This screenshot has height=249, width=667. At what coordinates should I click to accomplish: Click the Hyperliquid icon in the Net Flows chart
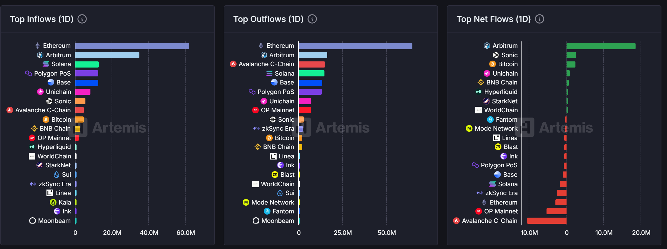click(x=479, y=92)
